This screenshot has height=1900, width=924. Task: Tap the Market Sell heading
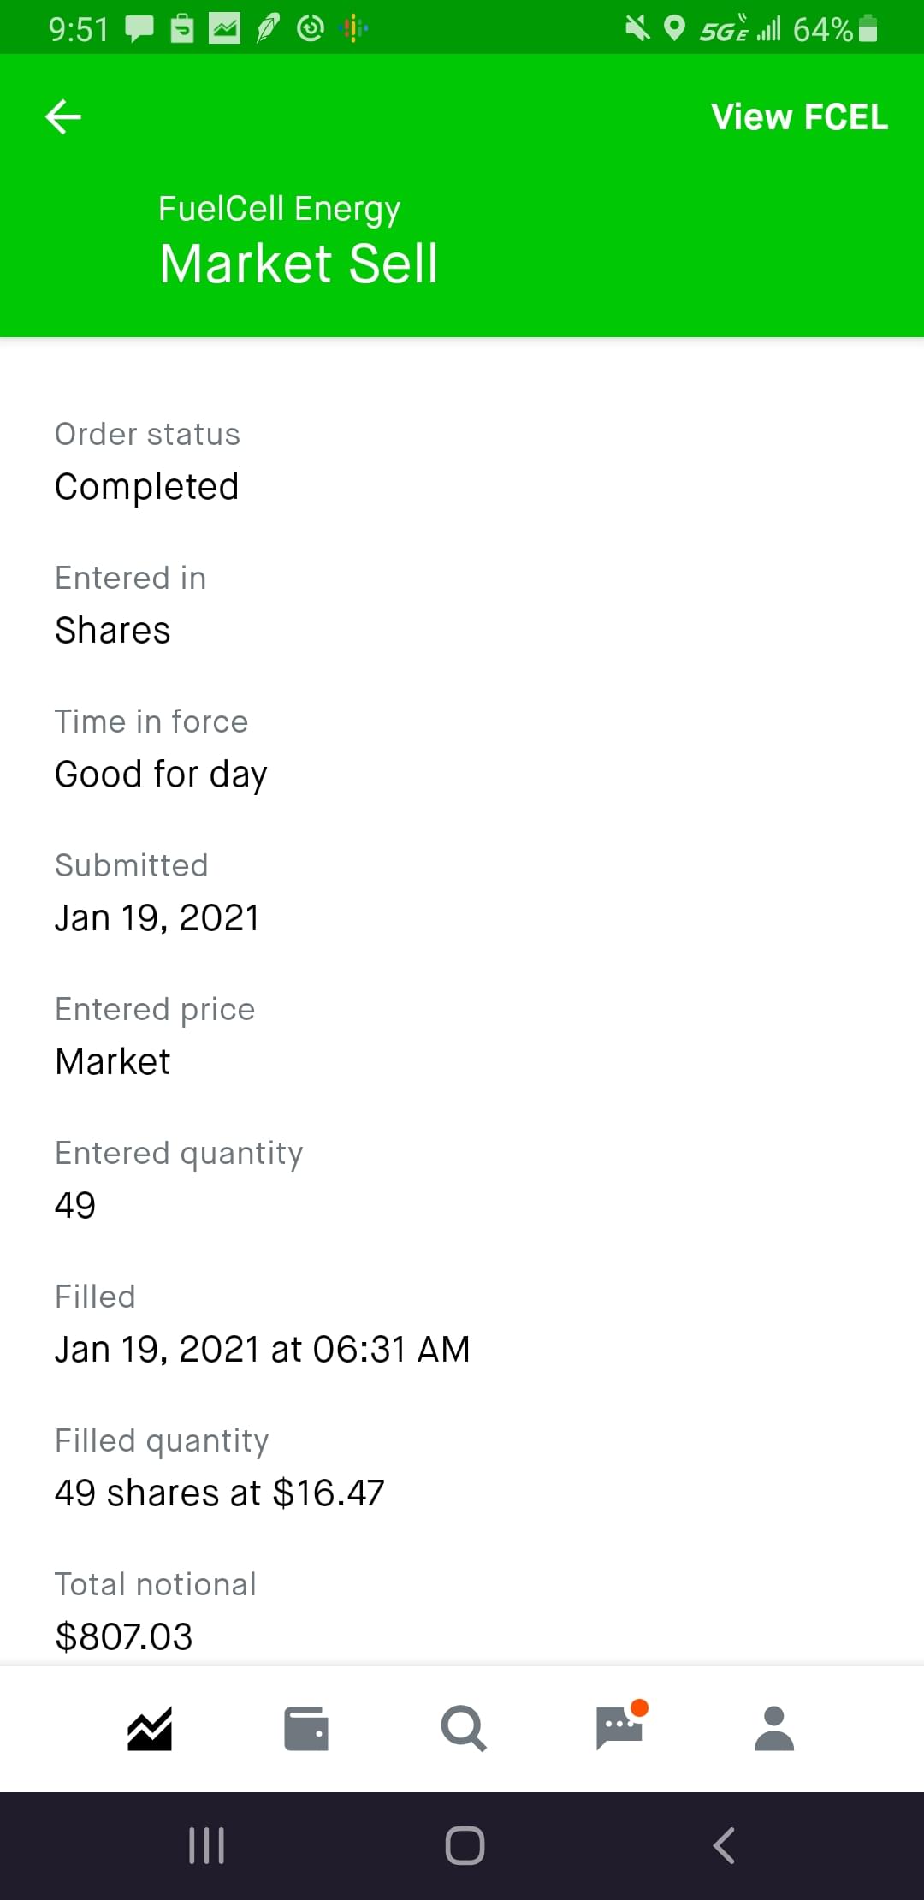point(299,263)
